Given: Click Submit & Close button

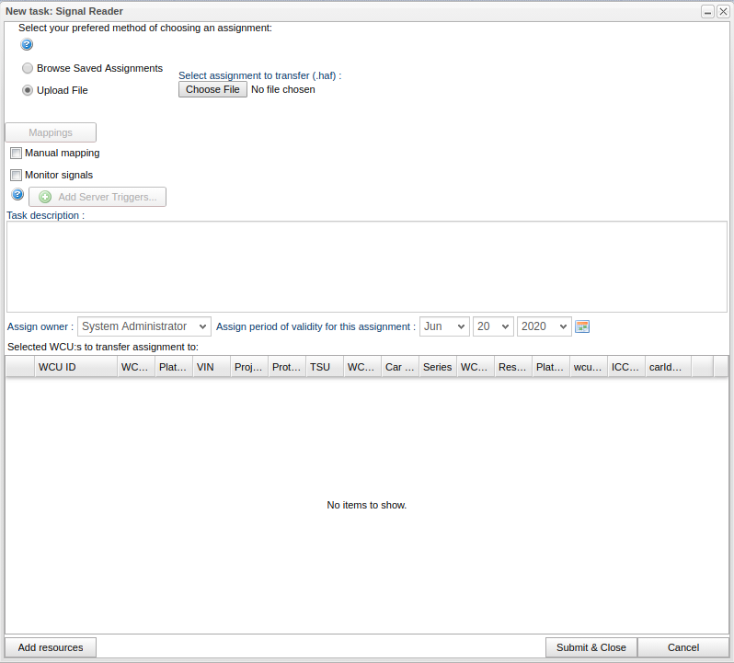Looking at the screenshot, I should (x=591, y=647).
